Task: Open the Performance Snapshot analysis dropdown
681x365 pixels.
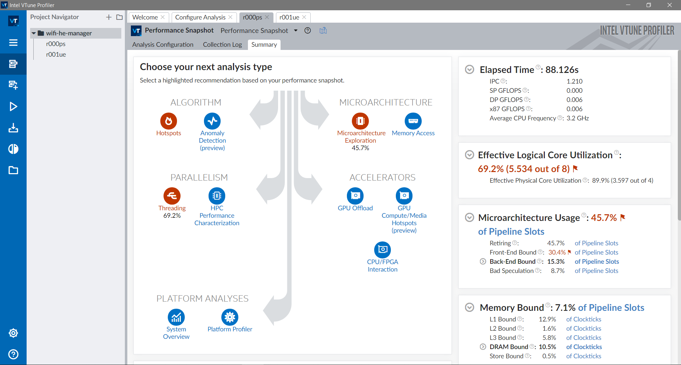Action: click(x=296, y=30)
